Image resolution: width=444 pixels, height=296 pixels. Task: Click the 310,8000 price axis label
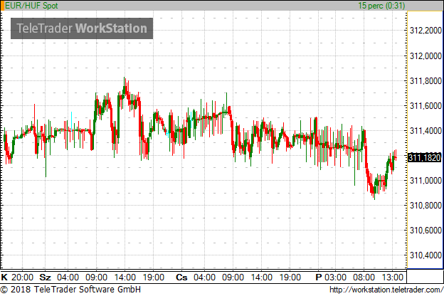(425, 206)
